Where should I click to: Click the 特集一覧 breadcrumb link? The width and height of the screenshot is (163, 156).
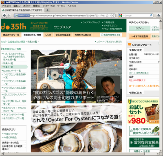tap(32, 42)
